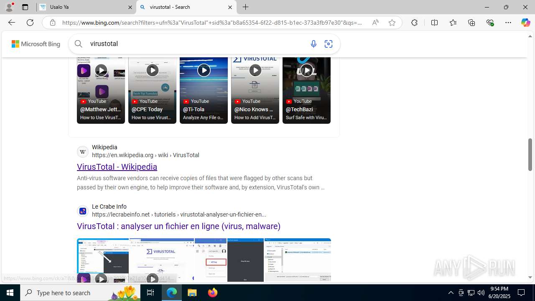Open Browser essentials icon
The image size is (535, 301).
490,23
